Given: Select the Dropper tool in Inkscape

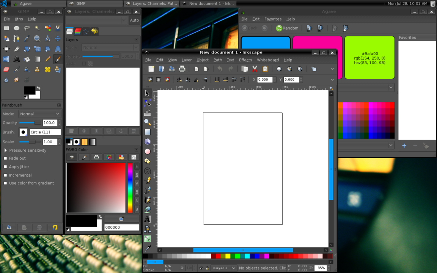Looking at the screenshot, I should [x=148, y=248].
